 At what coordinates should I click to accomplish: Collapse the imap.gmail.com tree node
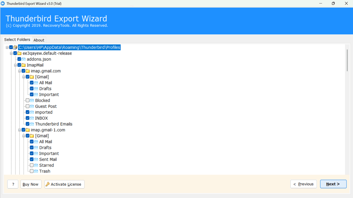(20, 71)
